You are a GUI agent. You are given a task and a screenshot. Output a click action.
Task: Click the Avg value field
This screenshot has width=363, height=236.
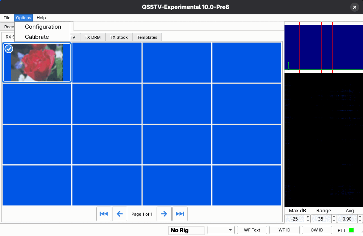[x=347, y=219]
